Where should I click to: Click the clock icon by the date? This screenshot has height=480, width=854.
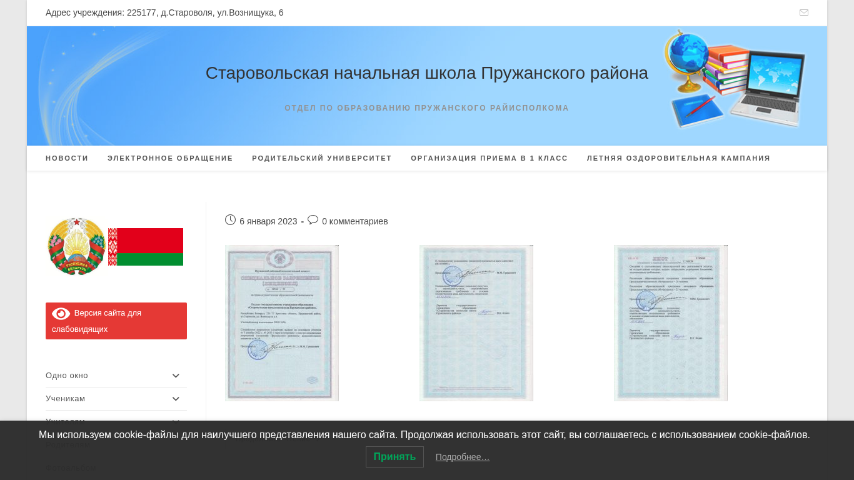[230, 220]
